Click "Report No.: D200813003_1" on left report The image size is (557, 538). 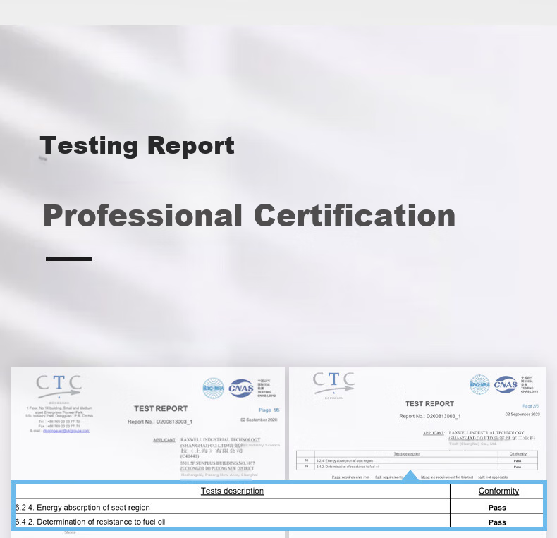tap(160, 422)
